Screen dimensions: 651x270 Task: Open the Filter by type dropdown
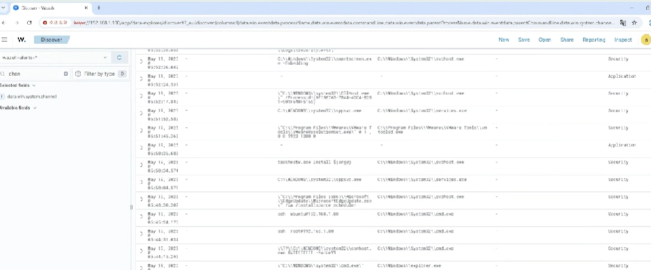(100, 74)
